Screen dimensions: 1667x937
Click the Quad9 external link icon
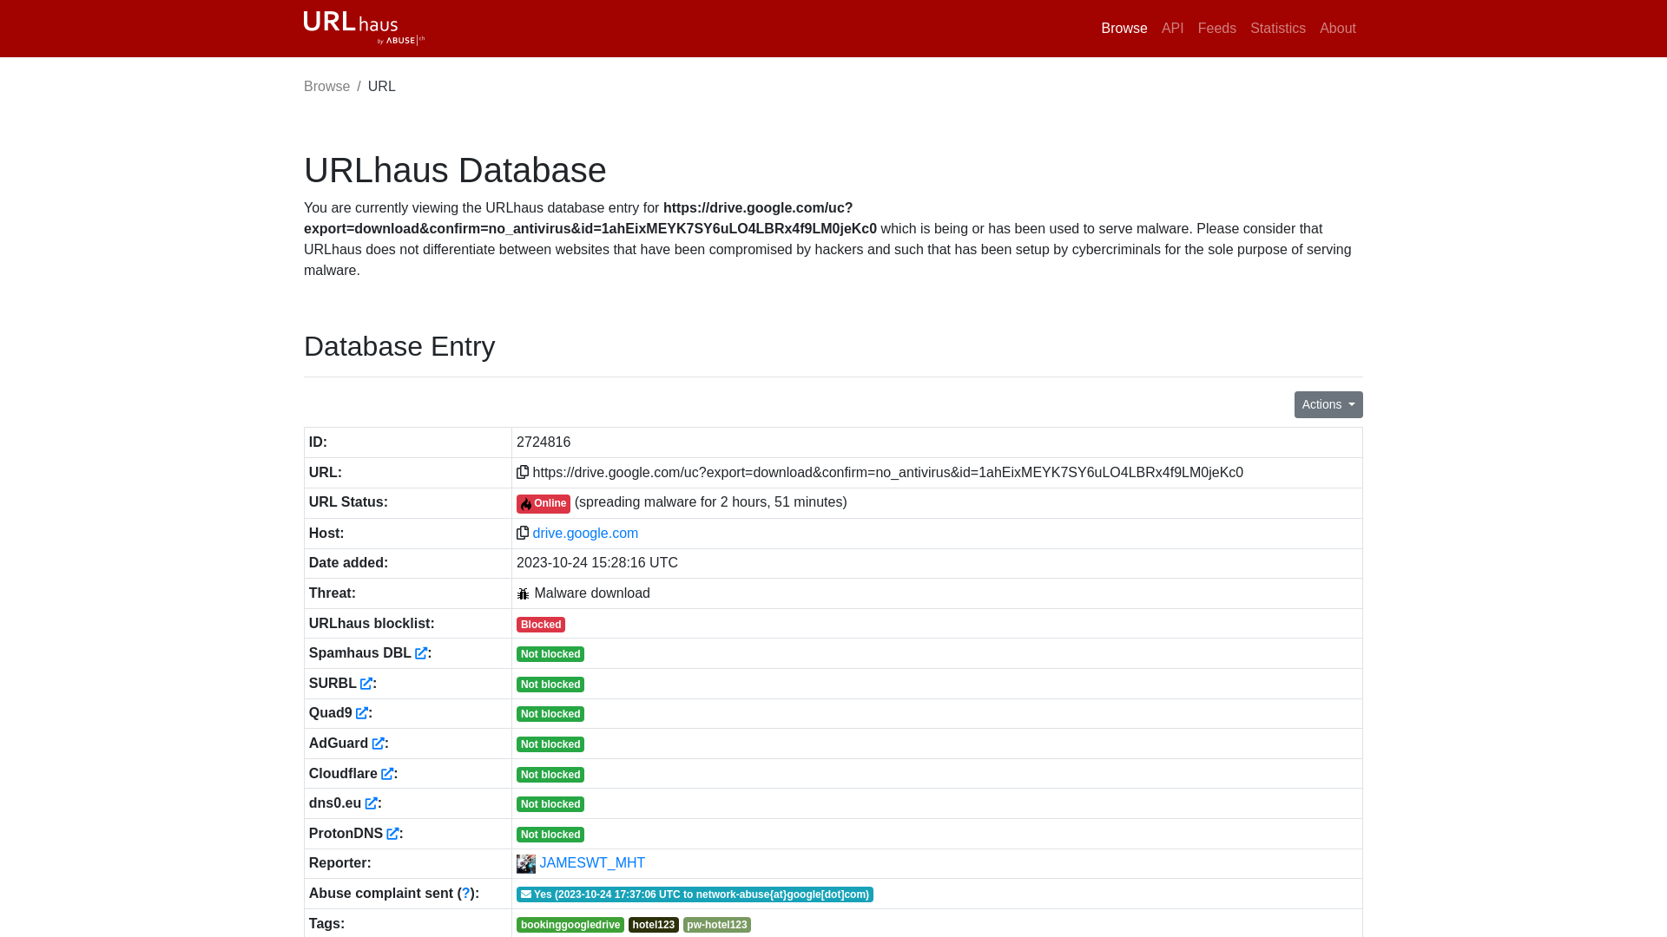pos(362,713)
